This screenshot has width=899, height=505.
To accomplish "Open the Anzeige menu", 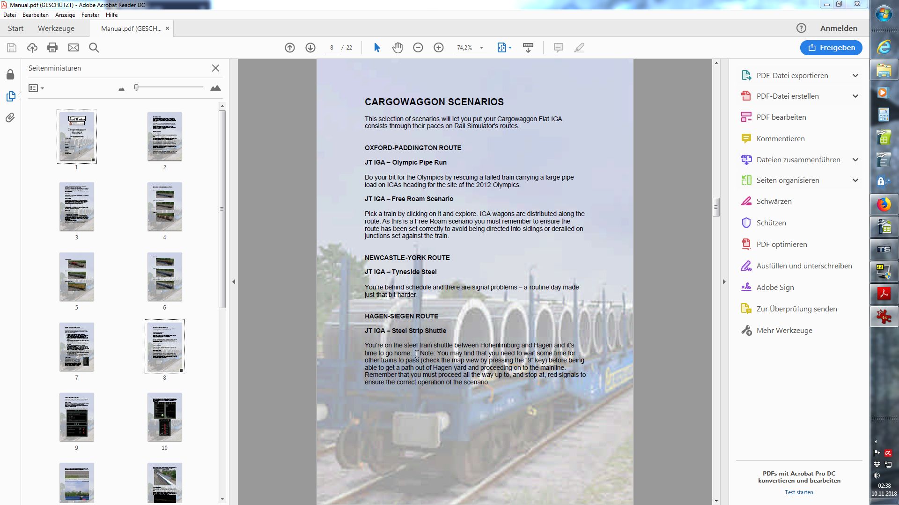I will [x=65, y=15].
